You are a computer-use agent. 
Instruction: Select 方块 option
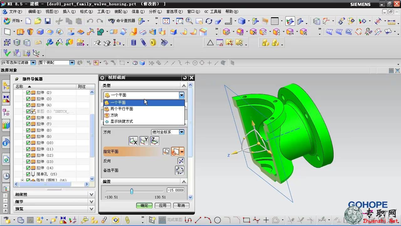[x=144, y=115]
